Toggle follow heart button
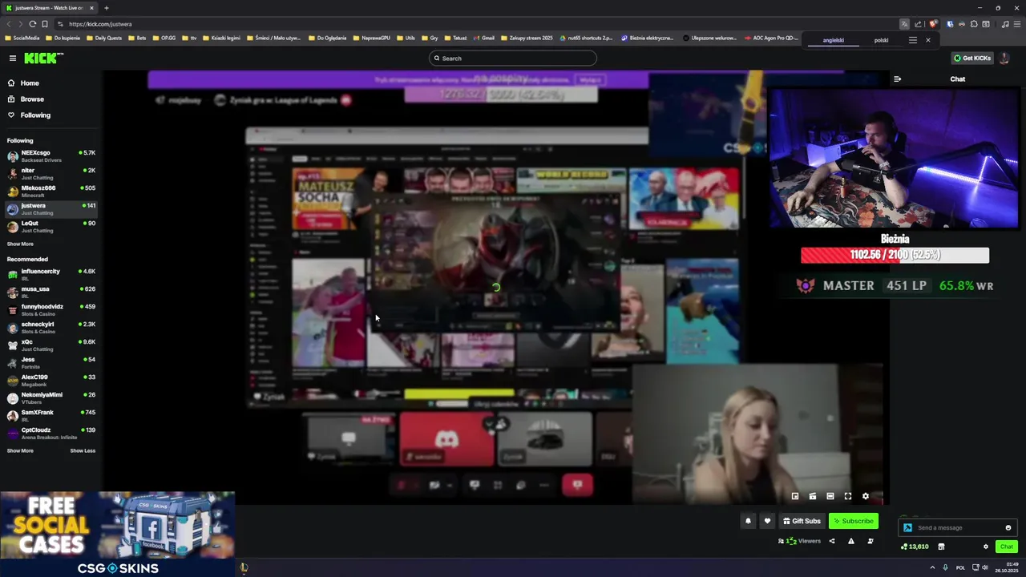The width and height of the screenshot is (1026, 577). 767,521
